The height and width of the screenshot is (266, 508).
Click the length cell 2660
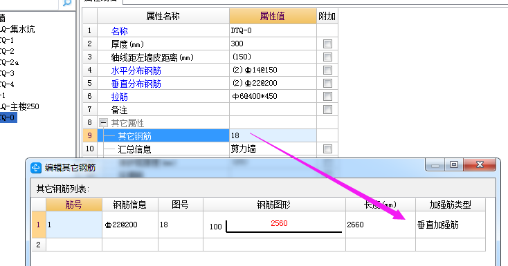click(381, 225)
